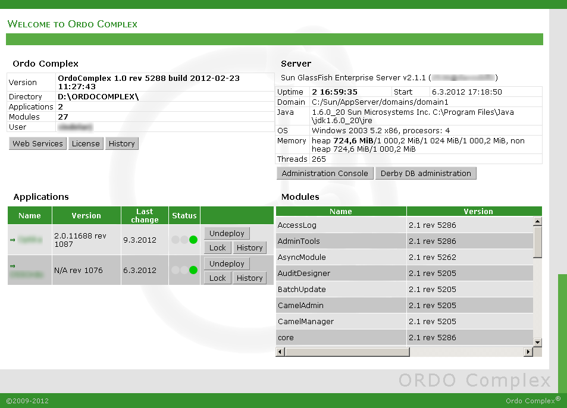Click last change date 6.3.2012
The image size is (567, 408).
tap(140, 270)
